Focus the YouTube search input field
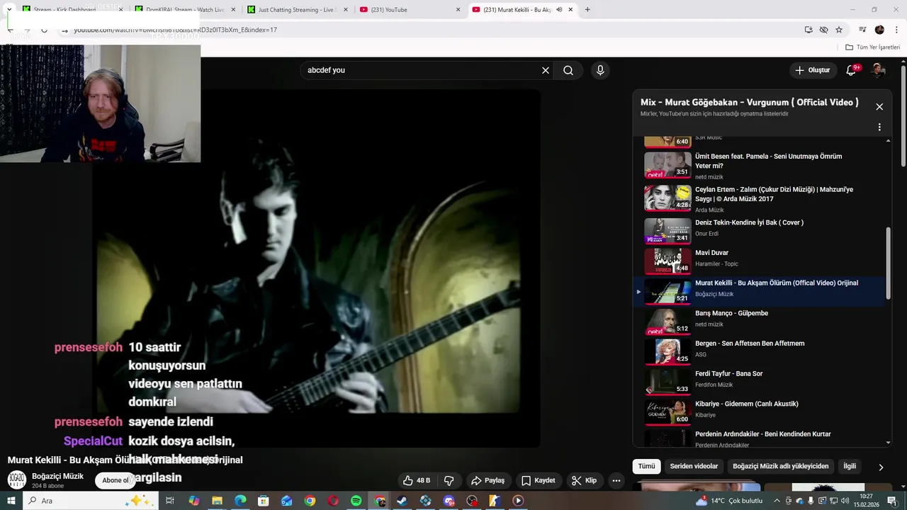 click(x=422, y=70)
